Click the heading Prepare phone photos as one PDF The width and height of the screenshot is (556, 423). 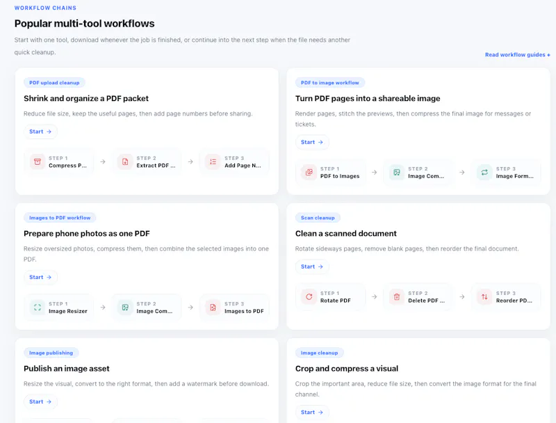(x=87, y=234)
